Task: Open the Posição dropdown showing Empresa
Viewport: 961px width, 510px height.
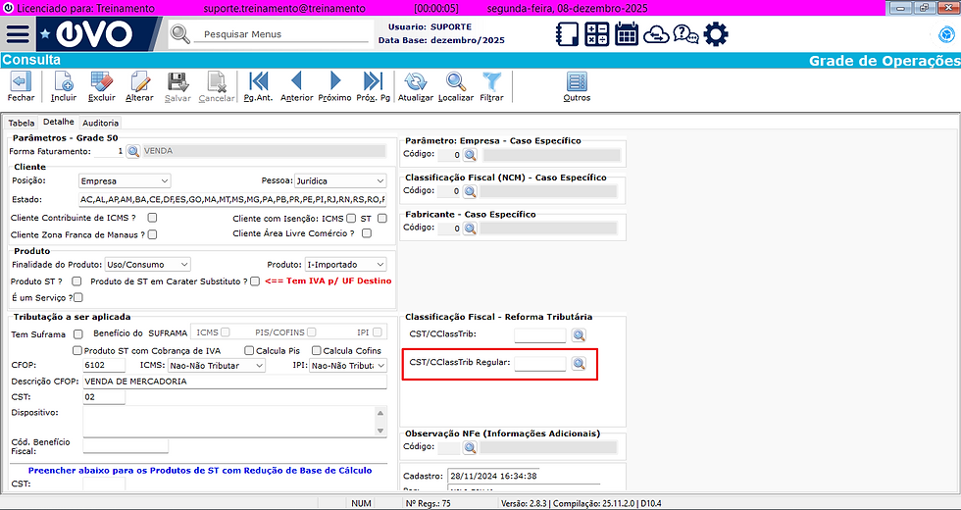Action: click(126, 180)
